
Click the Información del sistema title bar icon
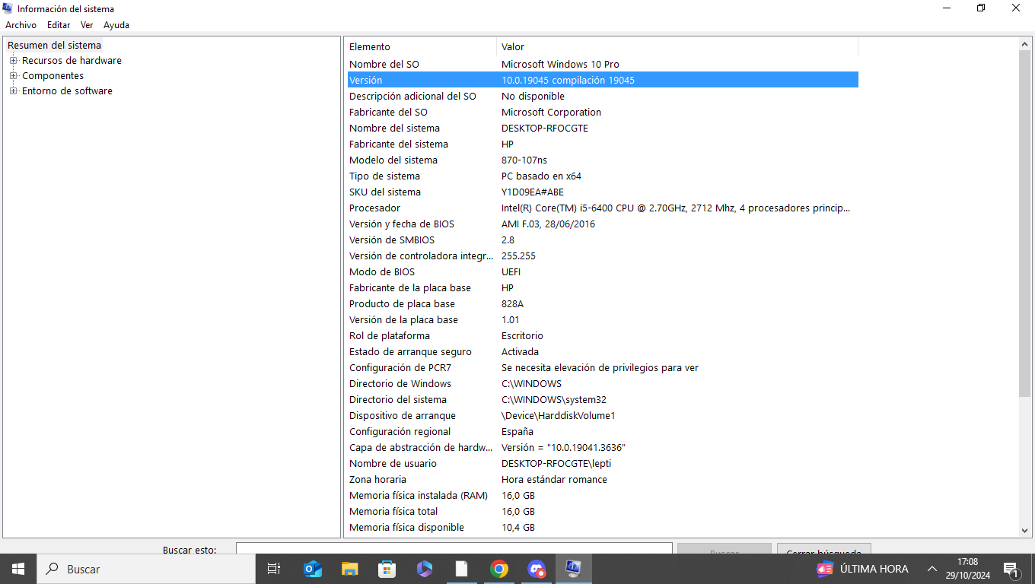click(8, 9)
